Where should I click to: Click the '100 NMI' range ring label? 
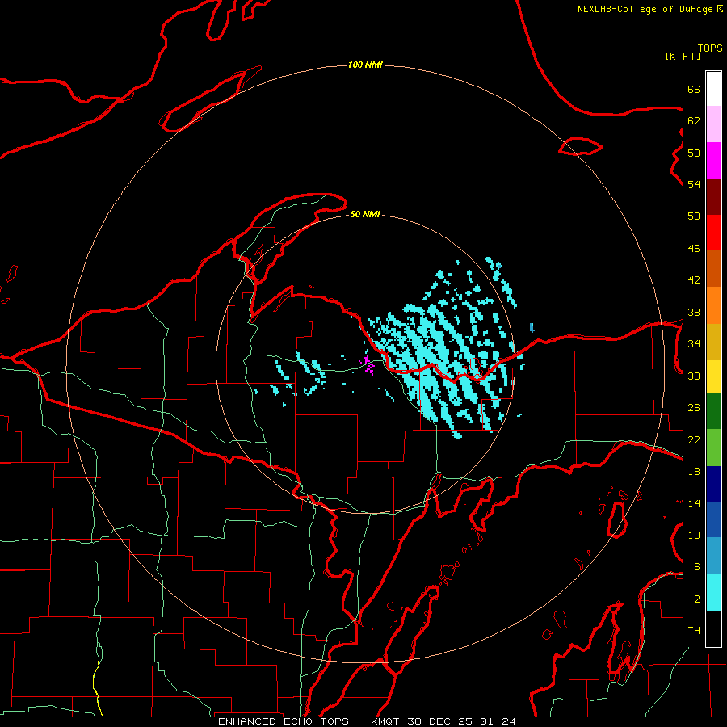[365, 65]
